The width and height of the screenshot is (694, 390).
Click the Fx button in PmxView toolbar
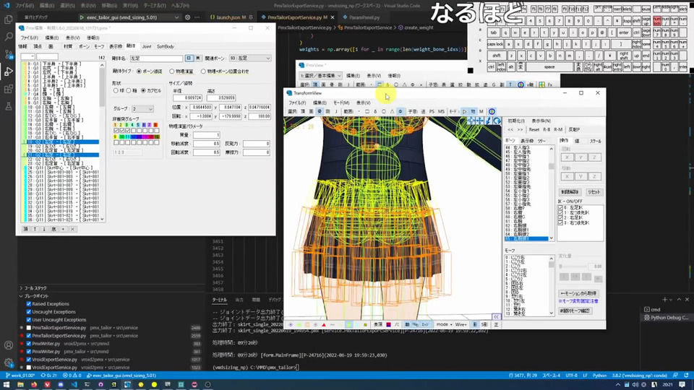click(550, 84)
